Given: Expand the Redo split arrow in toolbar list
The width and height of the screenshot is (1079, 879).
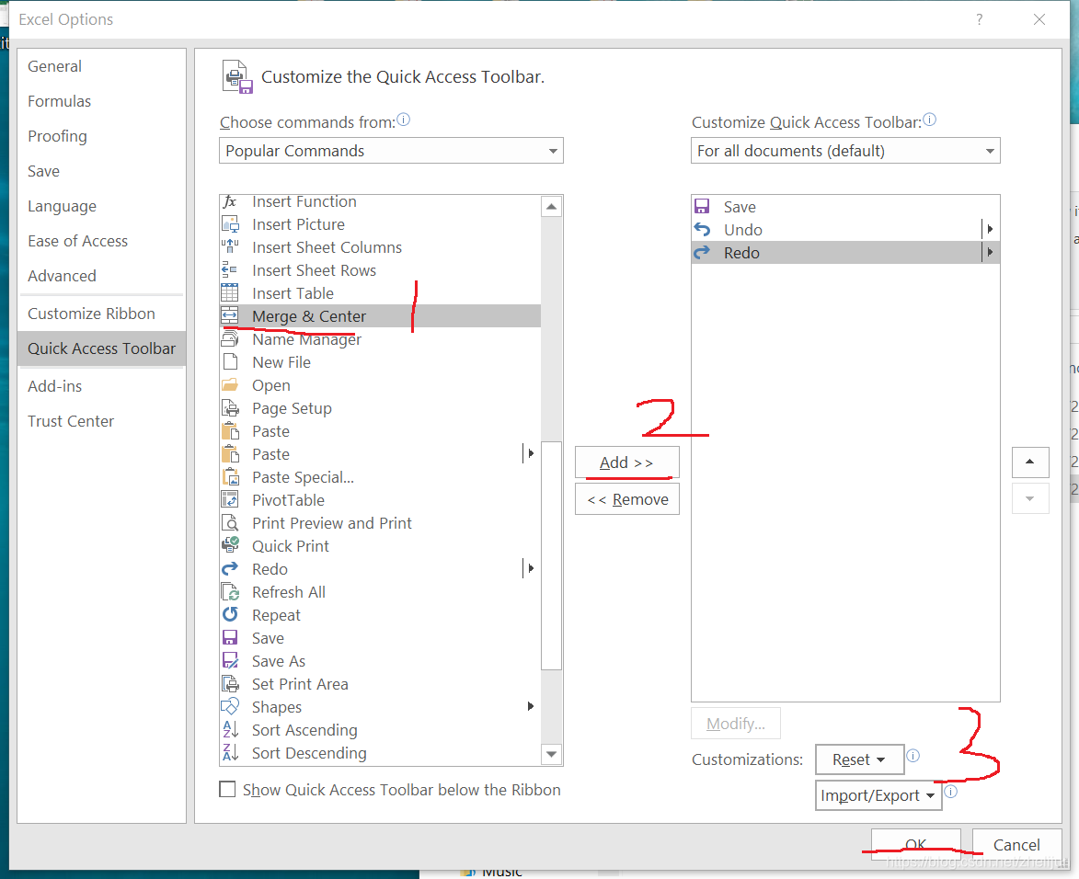Looking at the screenshot, I should [x=990, y=253].
